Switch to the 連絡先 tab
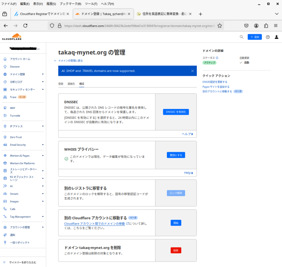The image size is (282, 267). coord(71,84)
